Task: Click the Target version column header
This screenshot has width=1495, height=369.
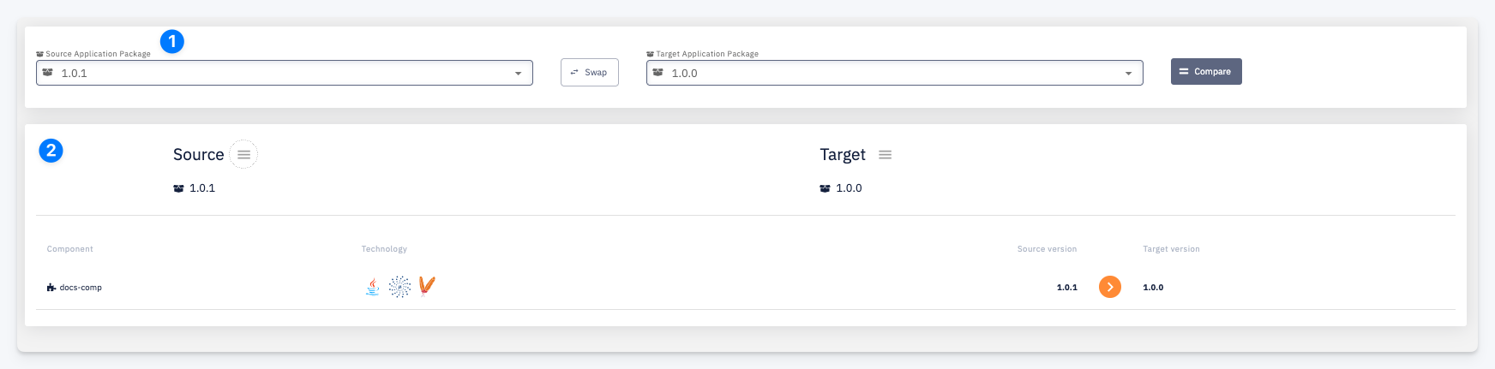Action: [x=1171, y=249]
